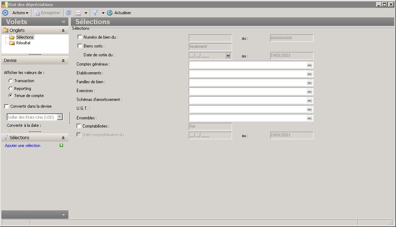Viewport: 396px width, 227px height.
Task: Open the Actions menu
Action: [x=20, y=13]
